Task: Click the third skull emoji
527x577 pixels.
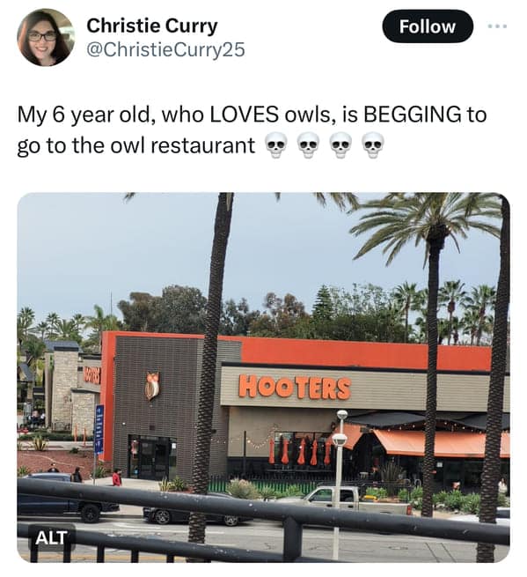Action: tap(340, 145)
